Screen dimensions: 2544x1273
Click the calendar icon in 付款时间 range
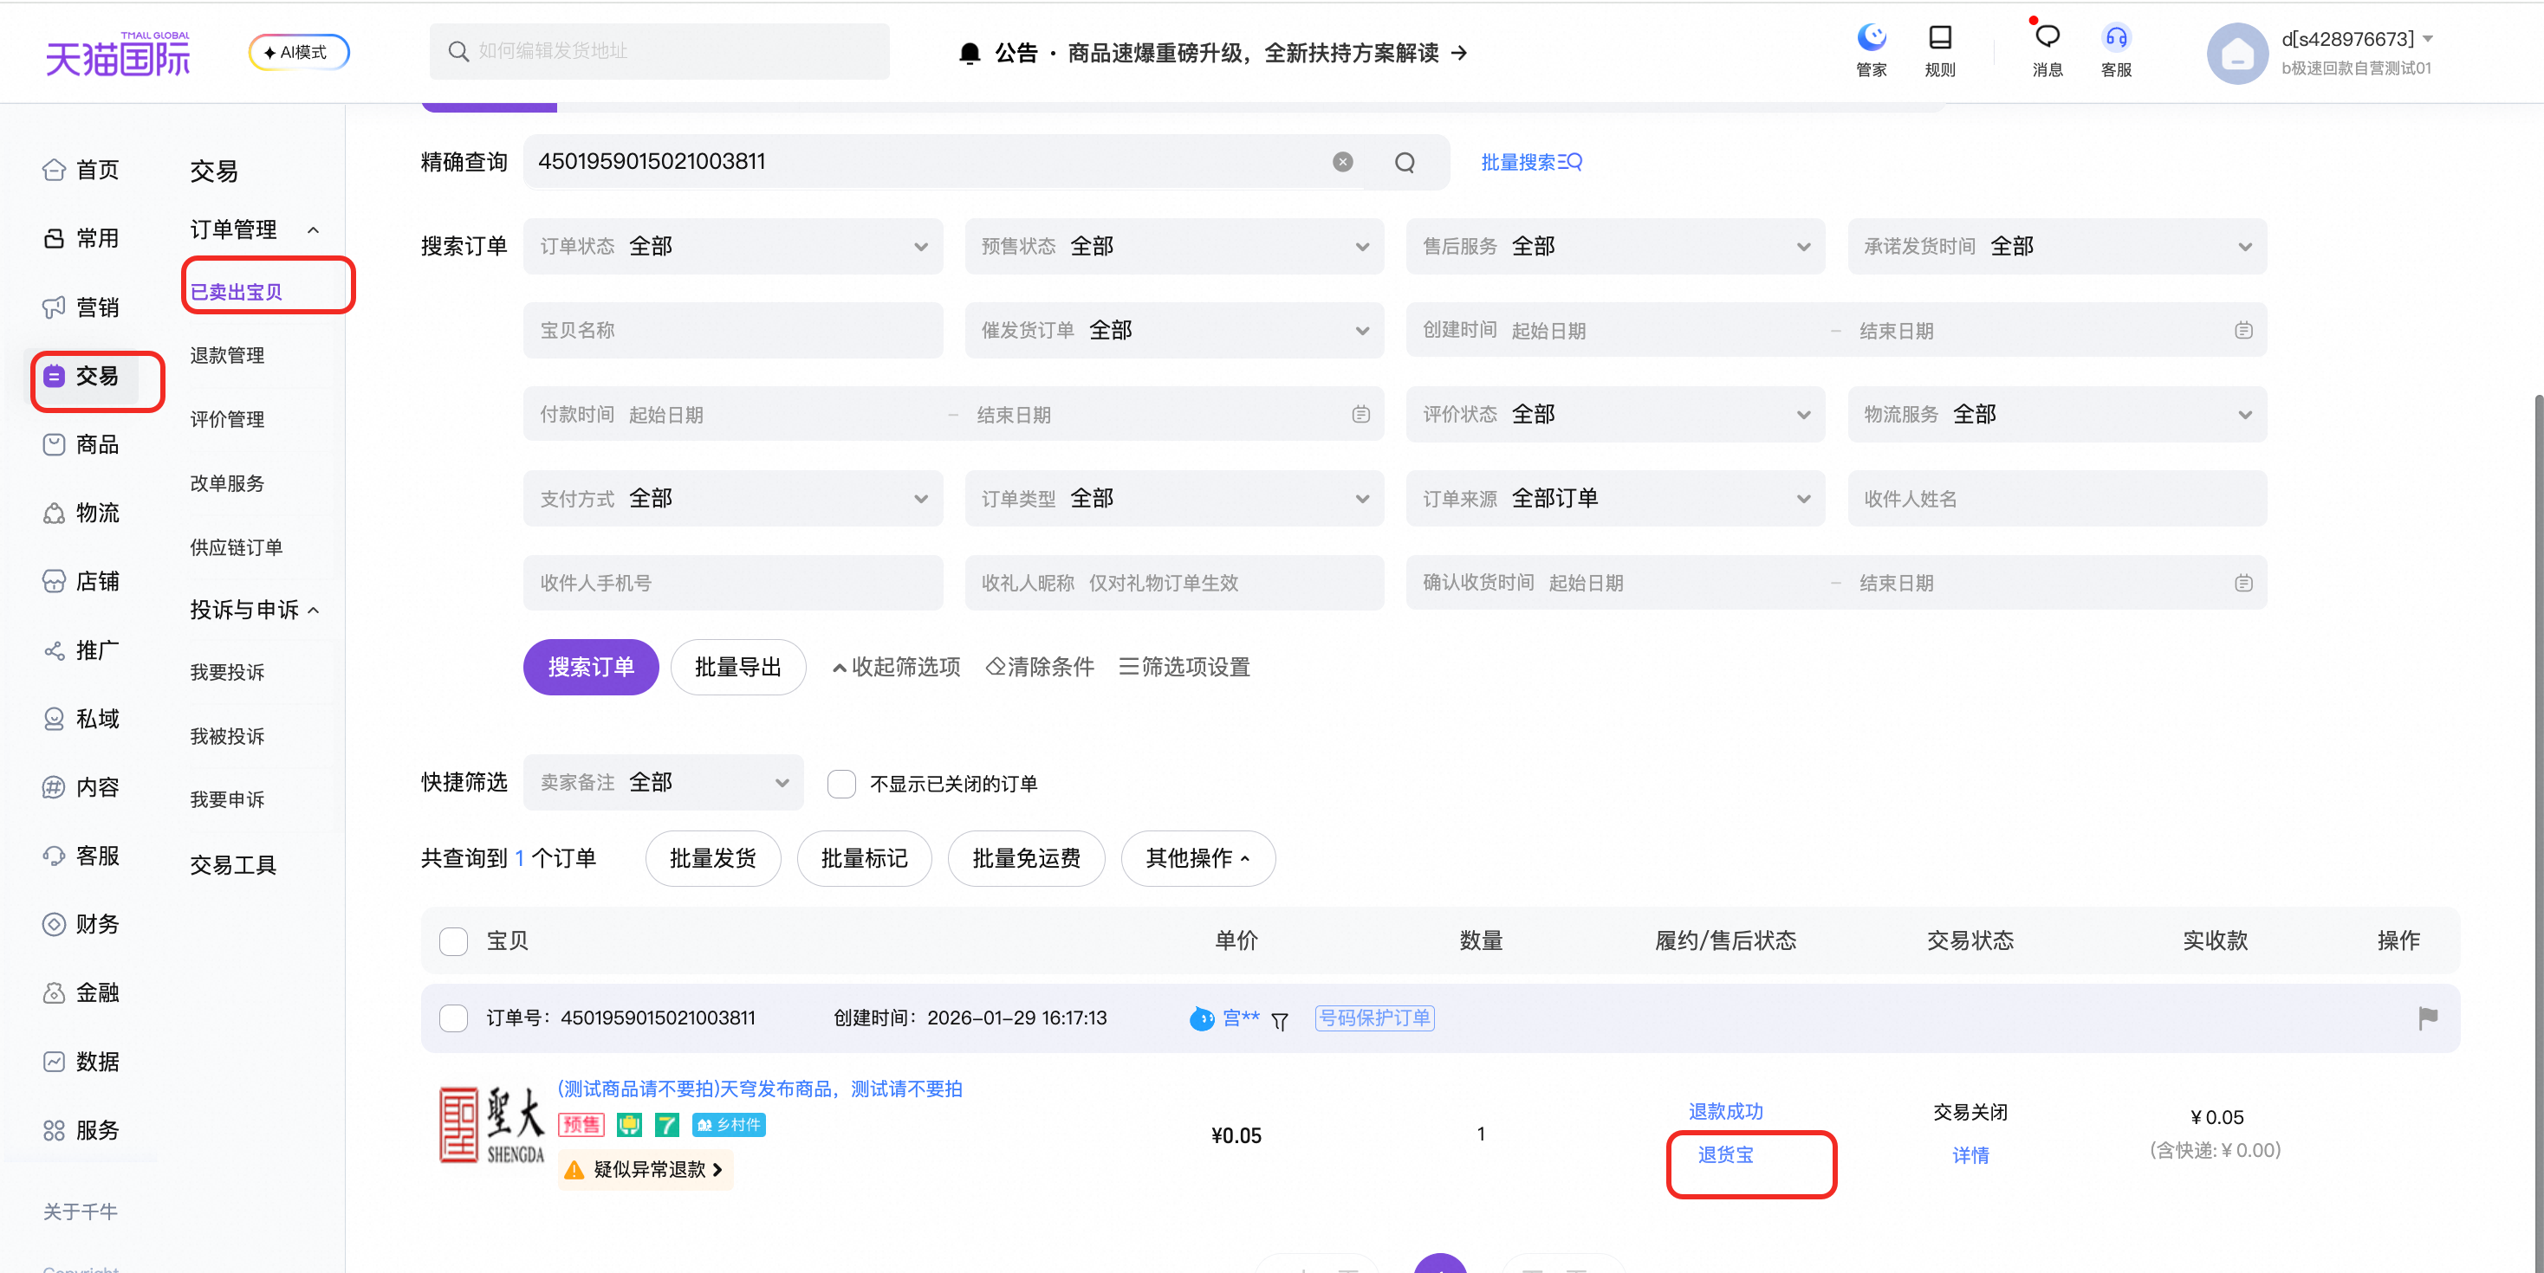pyautogui.click(x=1361, y=415)
